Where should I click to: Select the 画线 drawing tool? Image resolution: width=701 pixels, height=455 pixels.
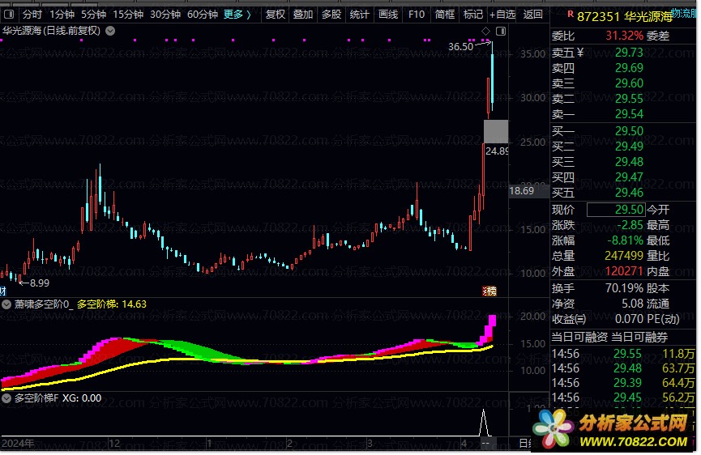(x=388, y=15)
